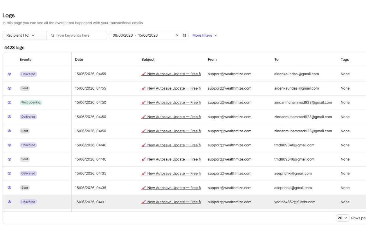Screen dimensions: 366x237
Task: Click the Delivered badge on the yodibox852 row
Action: [x=28, y=202]
